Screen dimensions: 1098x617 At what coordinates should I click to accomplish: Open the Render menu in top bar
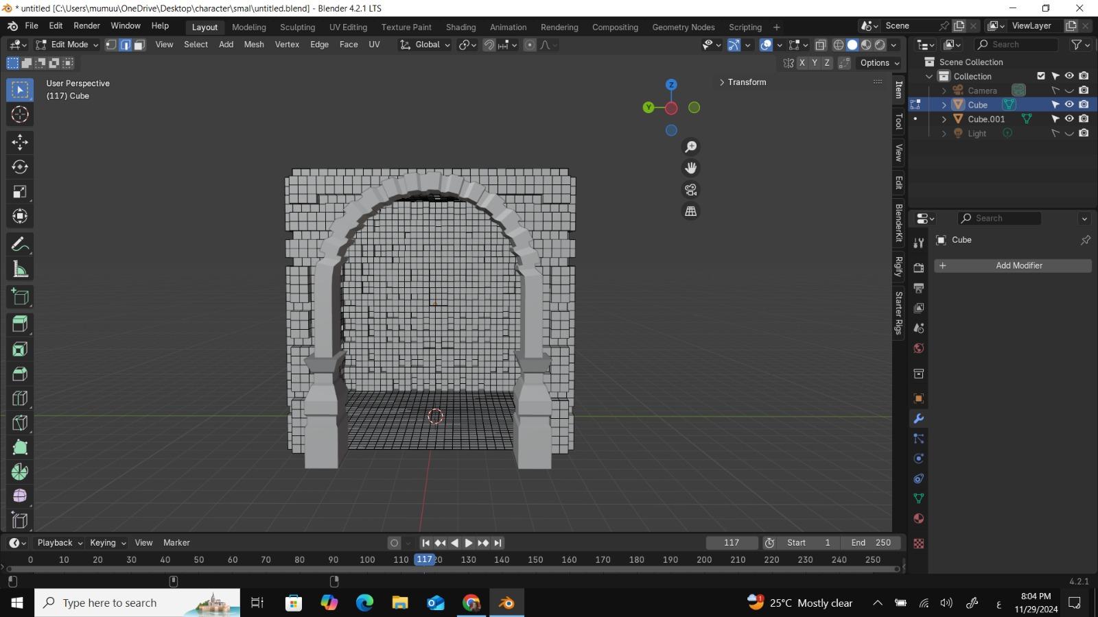86,26
